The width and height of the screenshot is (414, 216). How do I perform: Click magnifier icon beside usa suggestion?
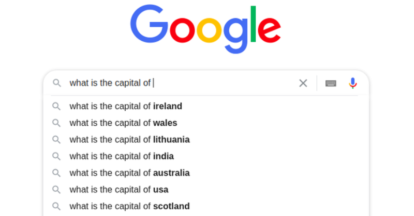pos(56,189)
